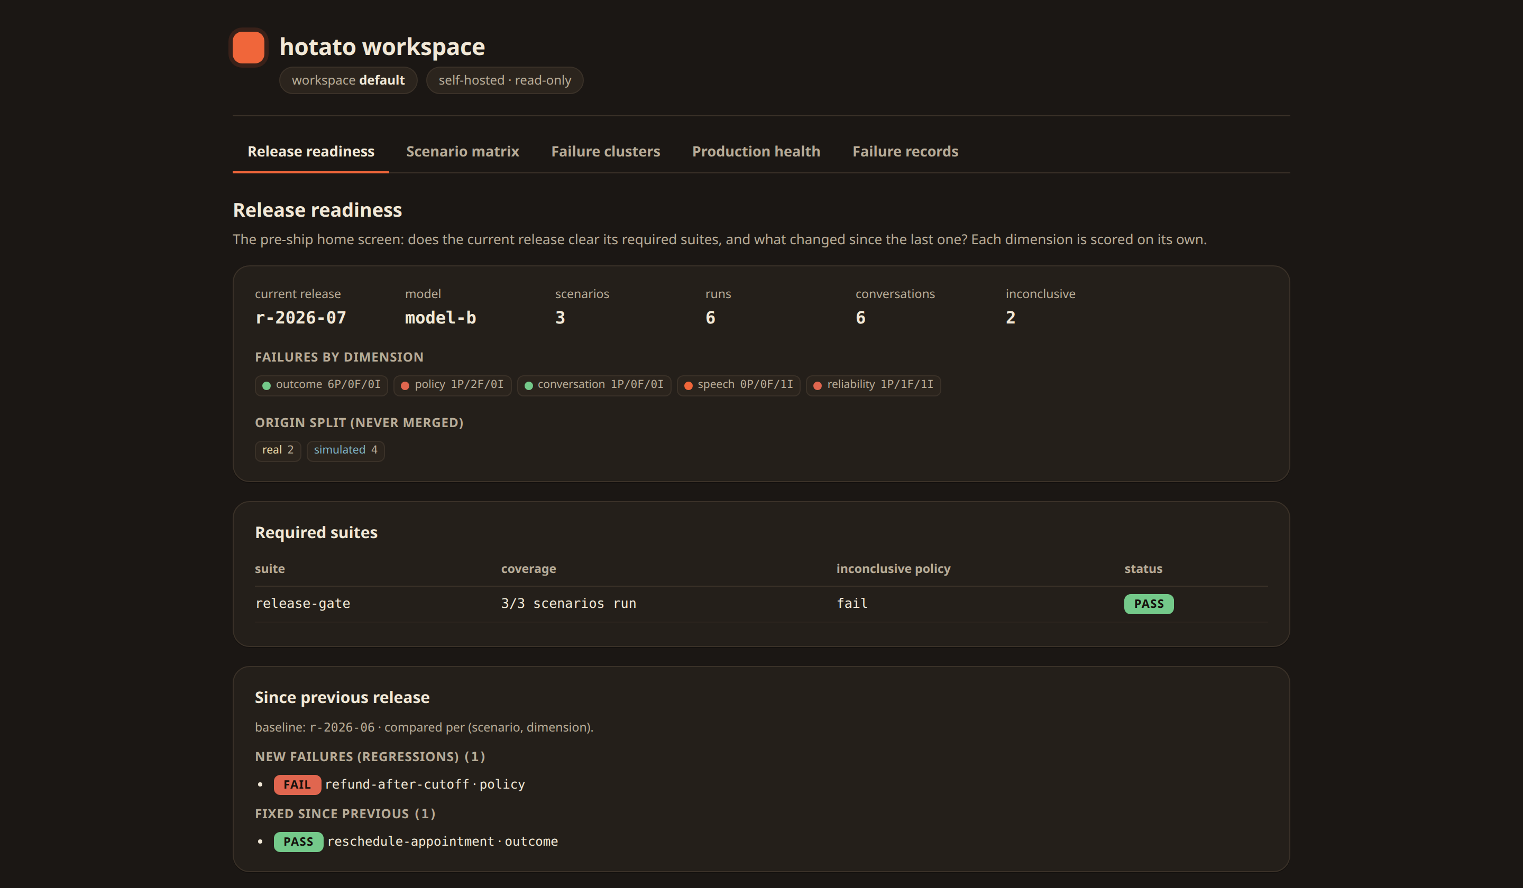Click the red dot on reliability chip
This screenshot has width=1523, height=888.
(x=818, y=386)
